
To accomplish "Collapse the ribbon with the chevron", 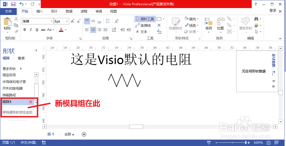I will tap(280, 38).
